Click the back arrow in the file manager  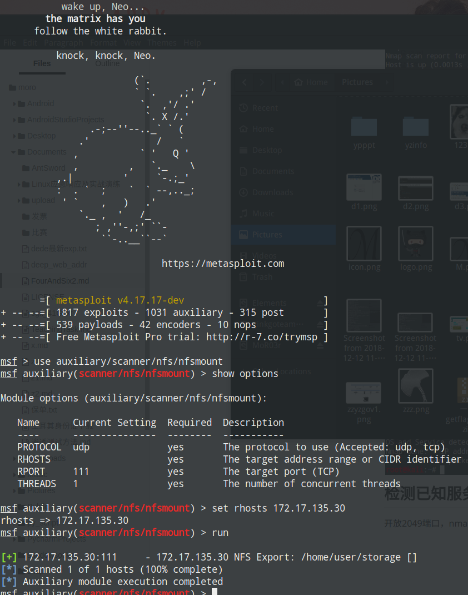coord(245,82)
